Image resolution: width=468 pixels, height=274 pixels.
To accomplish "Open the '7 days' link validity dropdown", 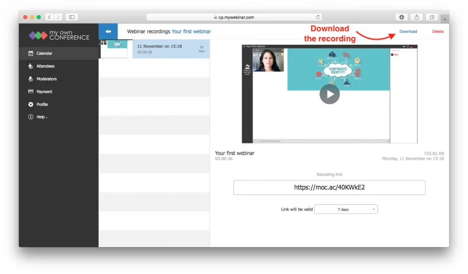I will click(346, 209).
